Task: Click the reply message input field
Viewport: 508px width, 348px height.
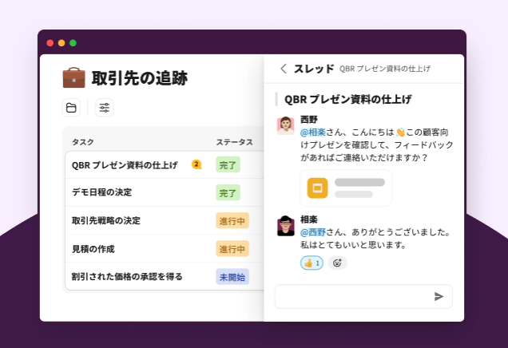Action: click(351, 296)
